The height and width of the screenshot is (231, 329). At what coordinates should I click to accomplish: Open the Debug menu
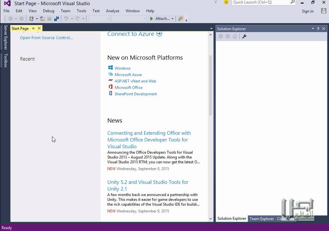click(x=49, y=11)
